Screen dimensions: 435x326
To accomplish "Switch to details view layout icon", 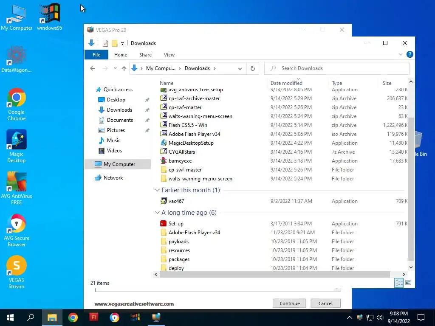I will pos(399,283).
